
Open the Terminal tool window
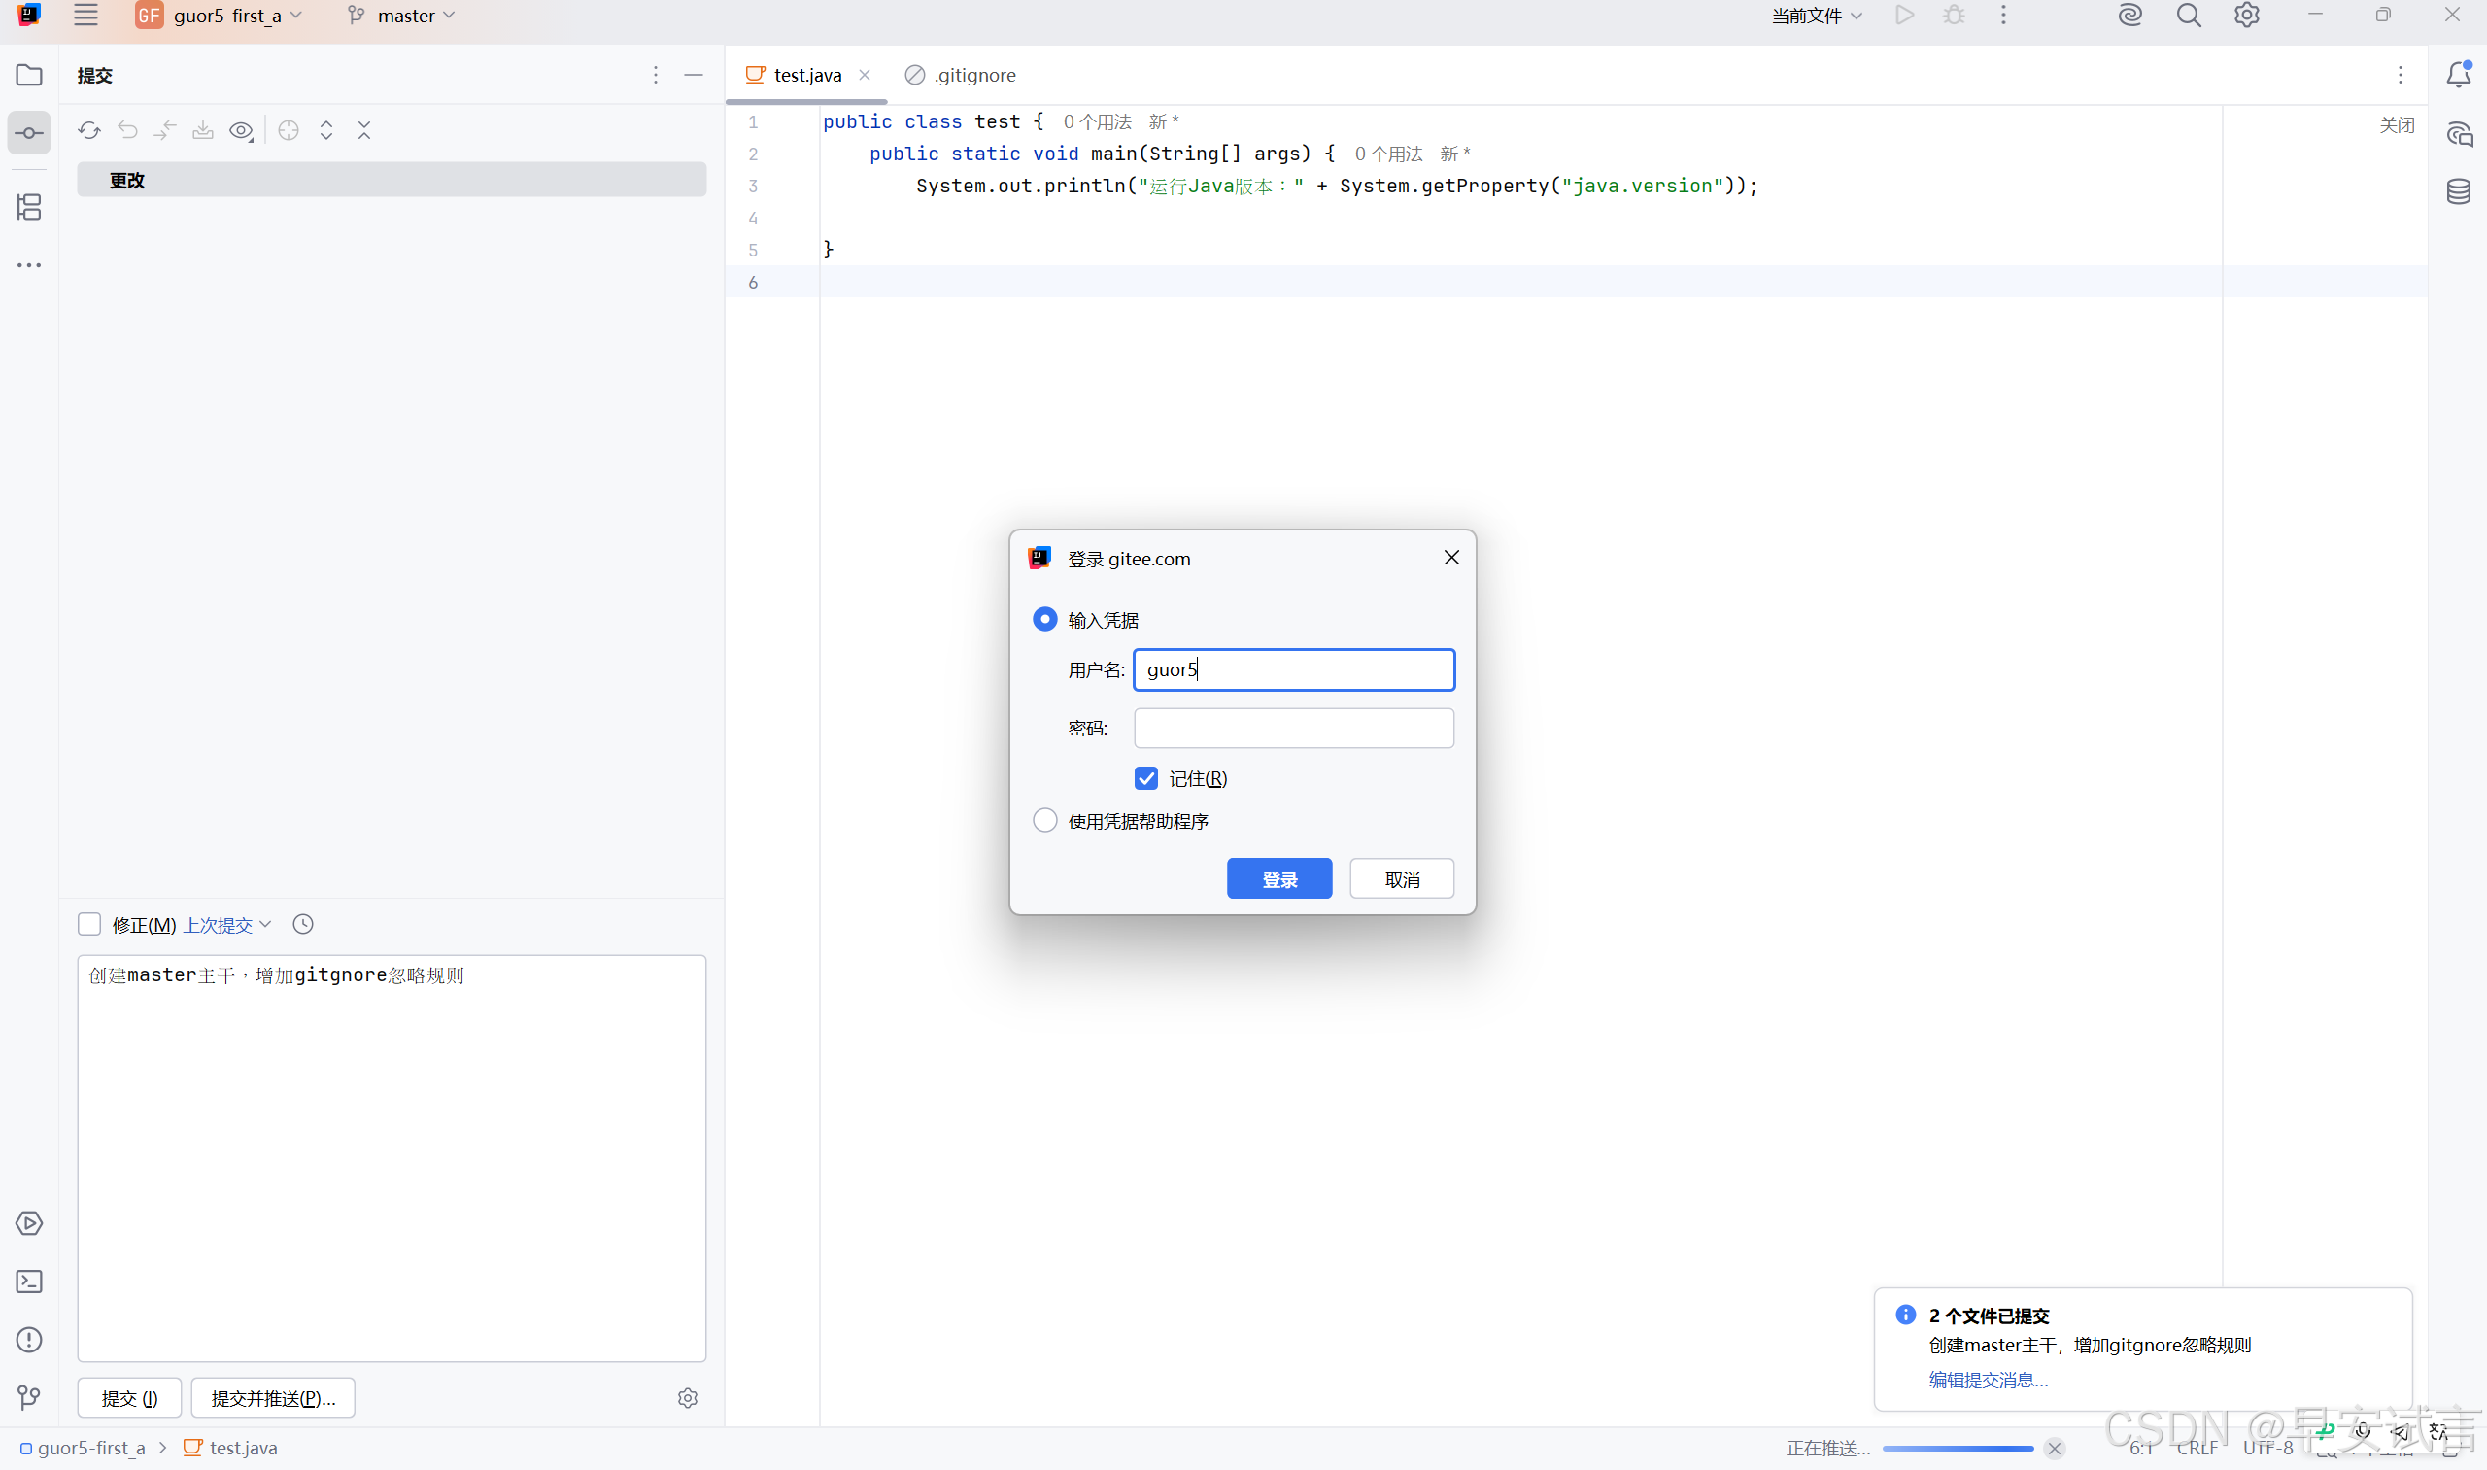point(29,1282)
